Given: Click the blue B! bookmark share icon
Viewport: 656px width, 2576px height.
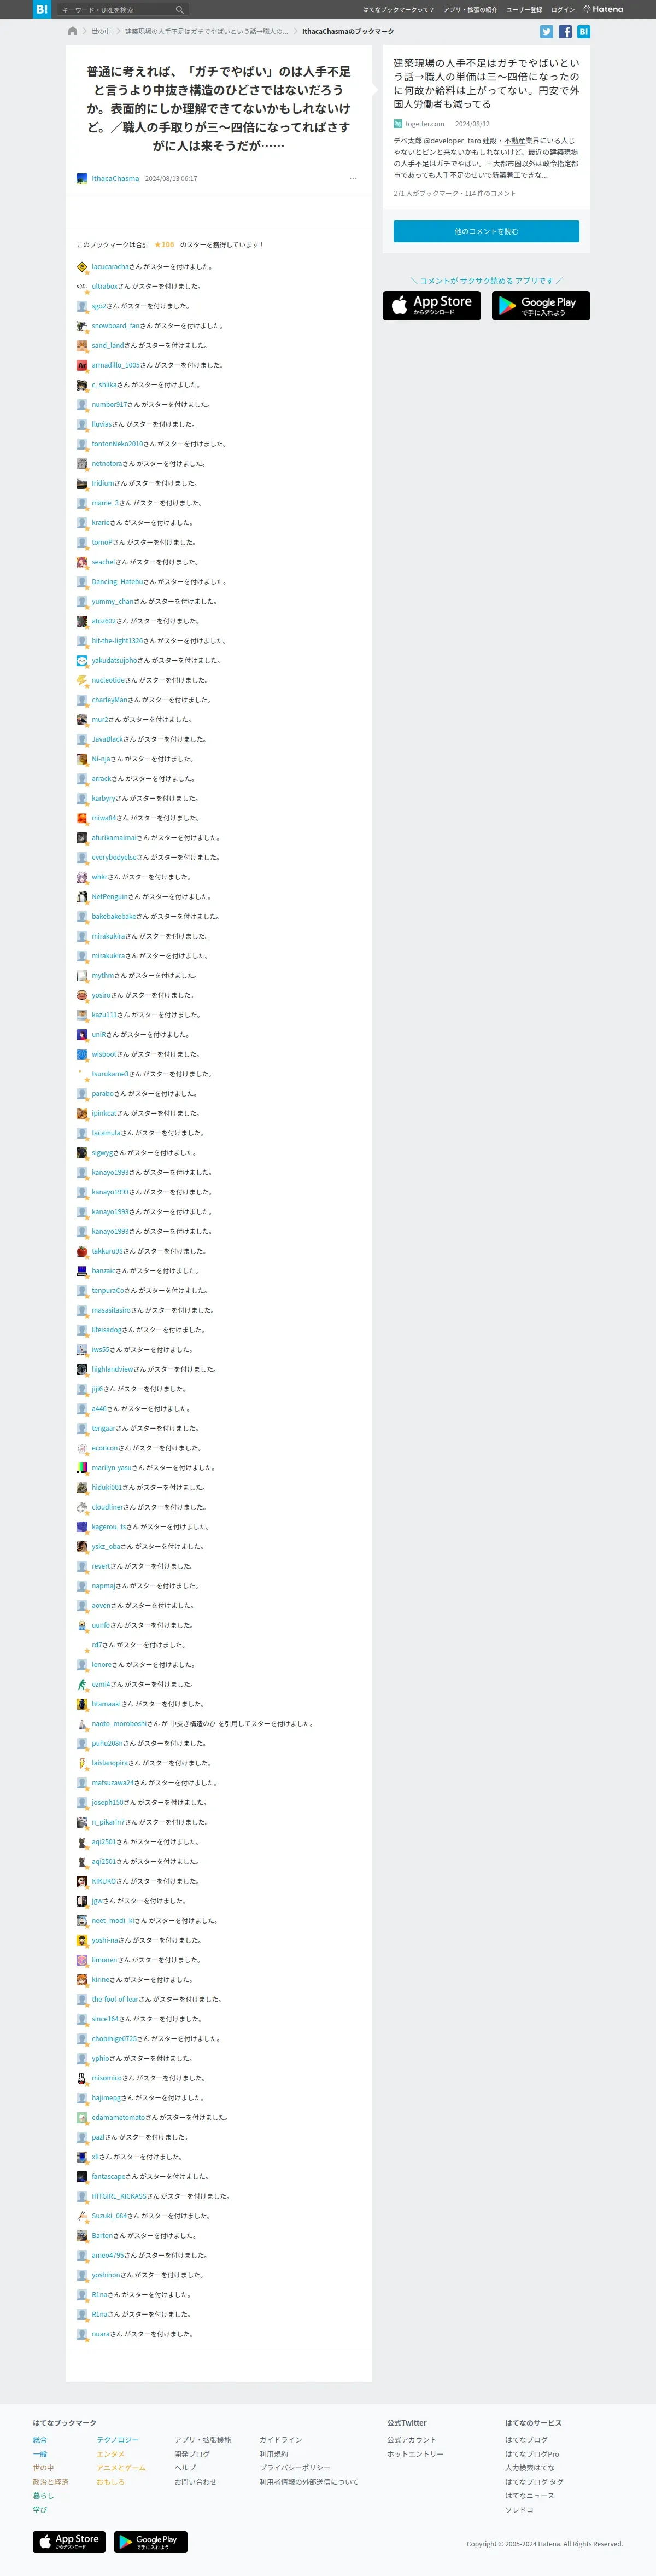Looking at the screenshot, I should (584, 32).
